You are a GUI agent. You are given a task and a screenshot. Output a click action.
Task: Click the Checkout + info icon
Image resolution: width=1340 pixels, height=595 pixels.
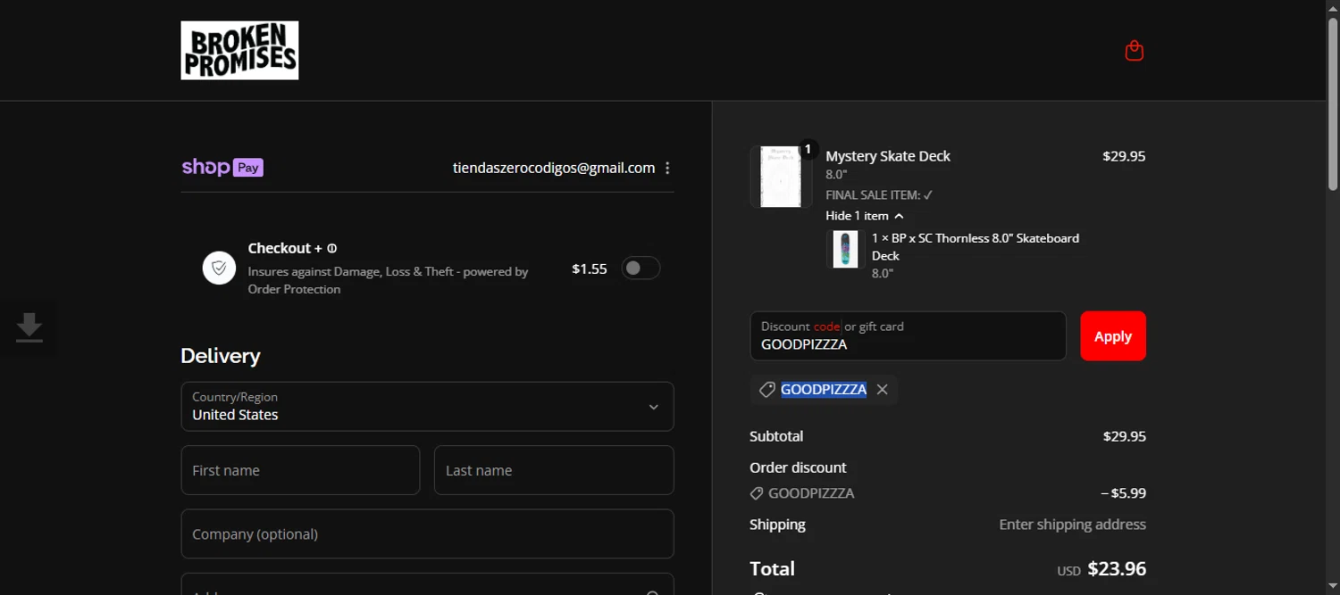pos(332,249)
